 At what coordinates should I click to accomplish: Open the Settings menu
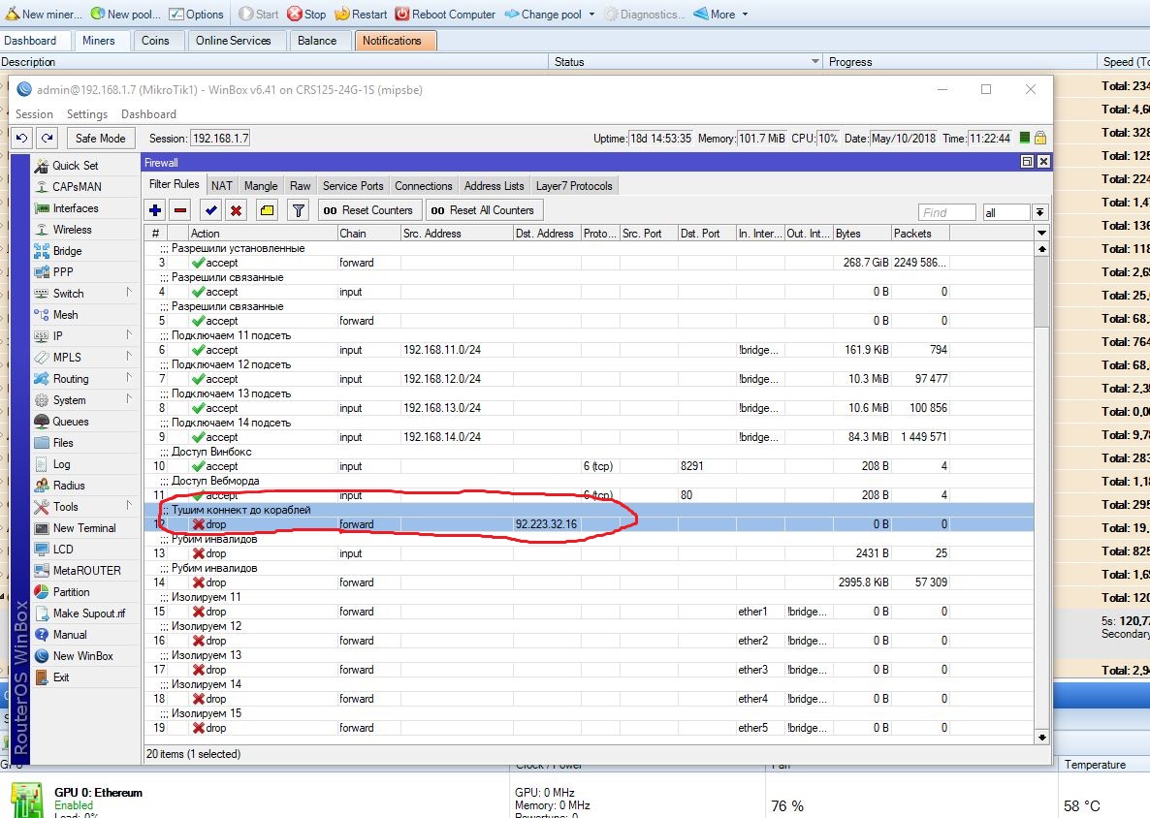pos(86,114)
